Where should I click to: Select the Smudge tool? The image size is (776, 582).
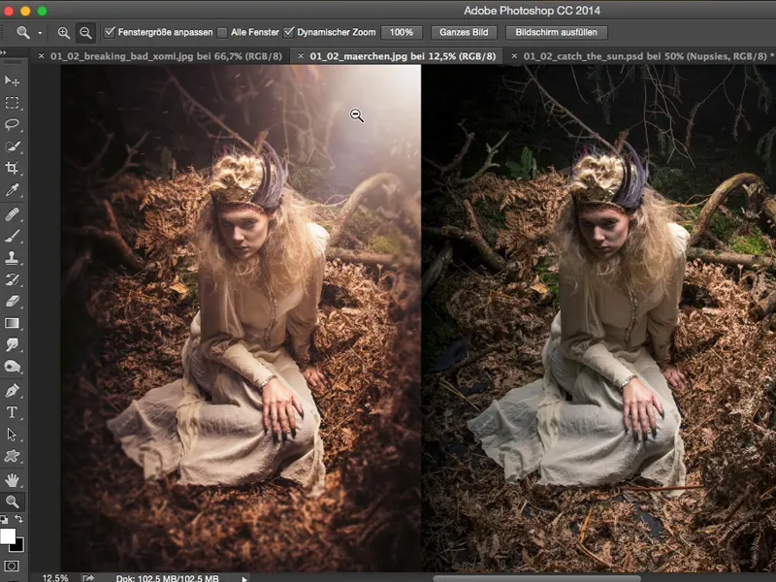pyautogui.click(x=12, y=345)
